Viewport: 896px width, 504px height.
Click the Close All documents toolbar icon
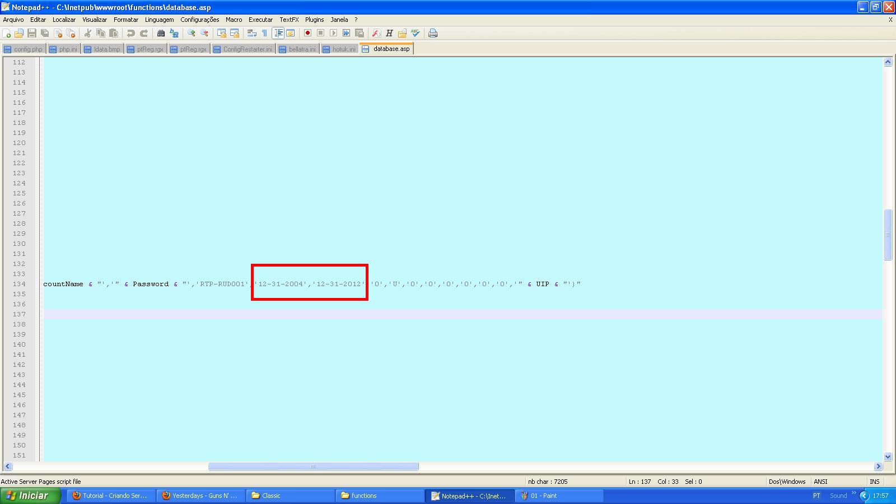pos(71,33)
